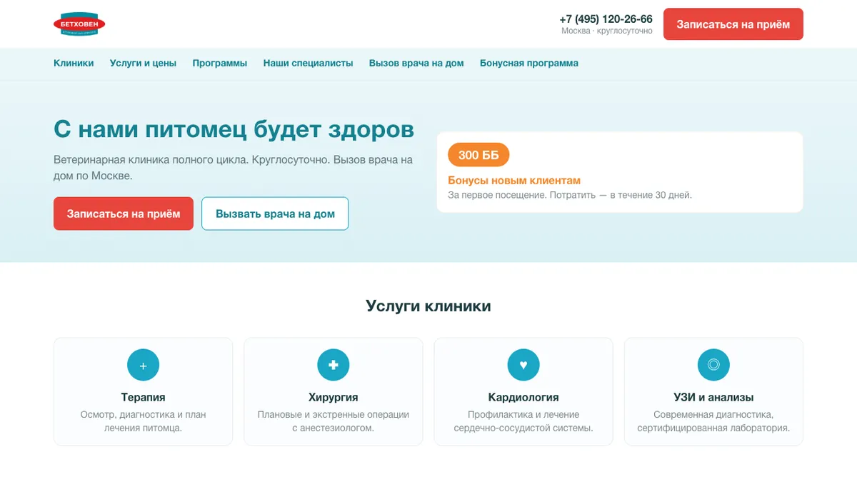This screenshot has width=857, height=482.
Task: Open the УЗИ и анализы service title
Action: click(713, 397)
